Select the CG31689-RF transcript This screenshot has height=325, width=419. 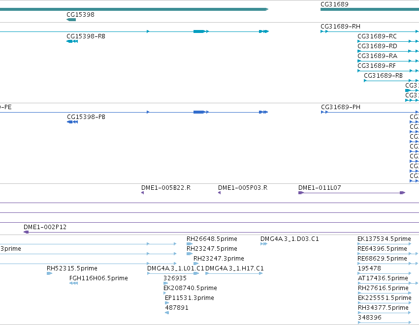377,66
